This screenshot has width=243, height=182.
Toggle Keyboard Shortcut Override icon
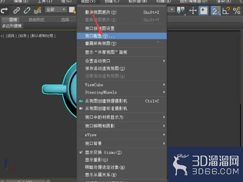pos(203,11)
